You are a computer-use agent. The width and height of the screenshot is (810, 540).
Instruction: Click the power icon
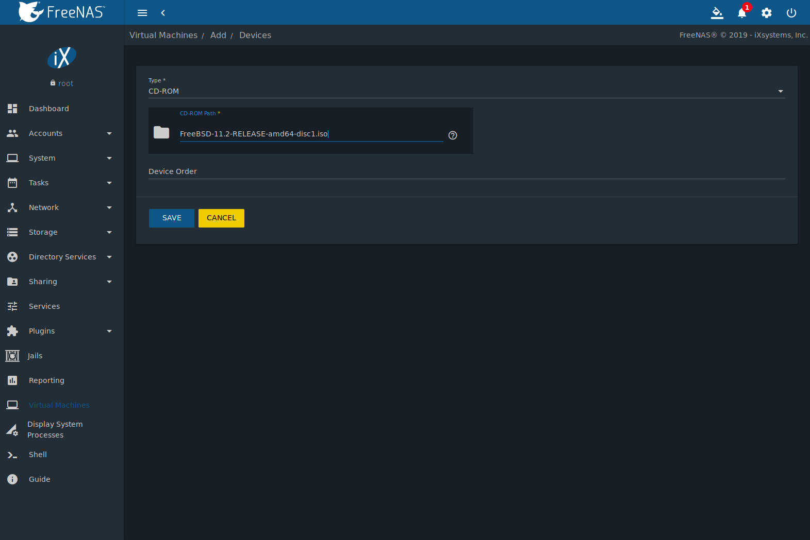tap(791, 13)
